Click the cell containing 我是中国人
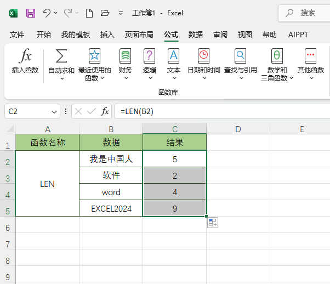The width and height of the screenshot is (330, 284). pos(111,159)
